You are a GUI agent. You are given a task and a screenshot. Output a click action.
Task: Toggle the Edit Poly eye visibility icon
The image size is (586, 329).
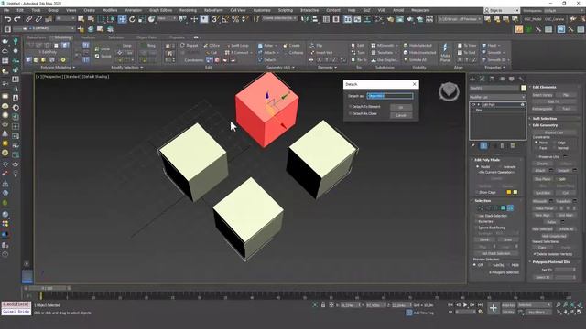click(473, 105)
